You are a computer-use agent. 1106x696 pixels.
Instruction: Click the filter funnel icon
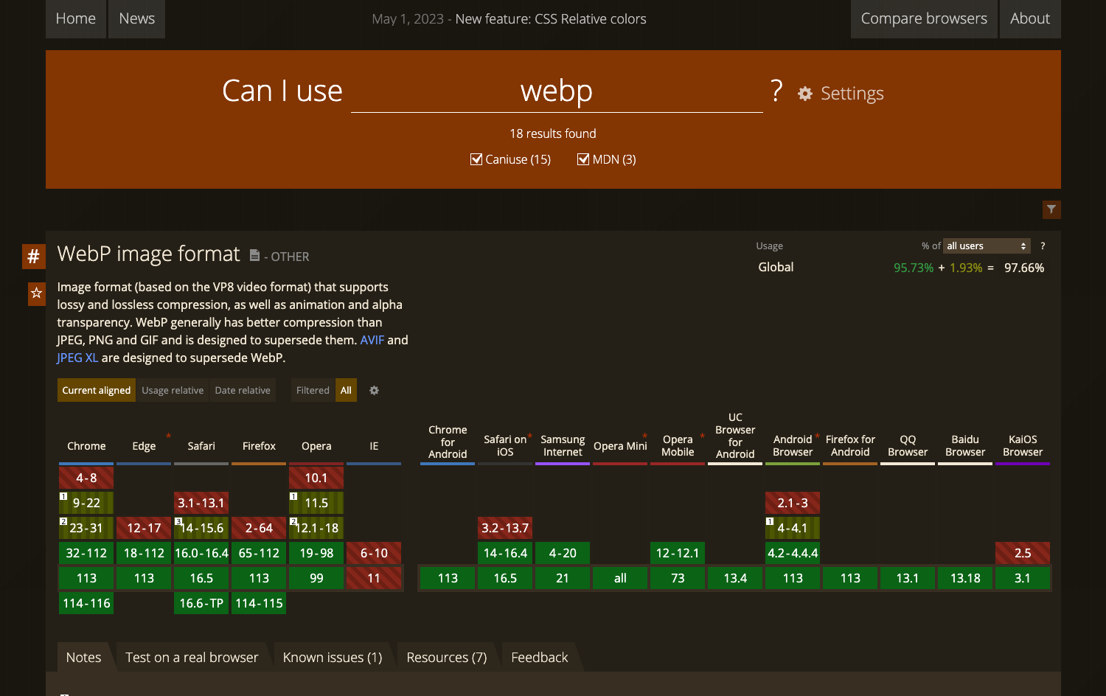click(1051, 210)
